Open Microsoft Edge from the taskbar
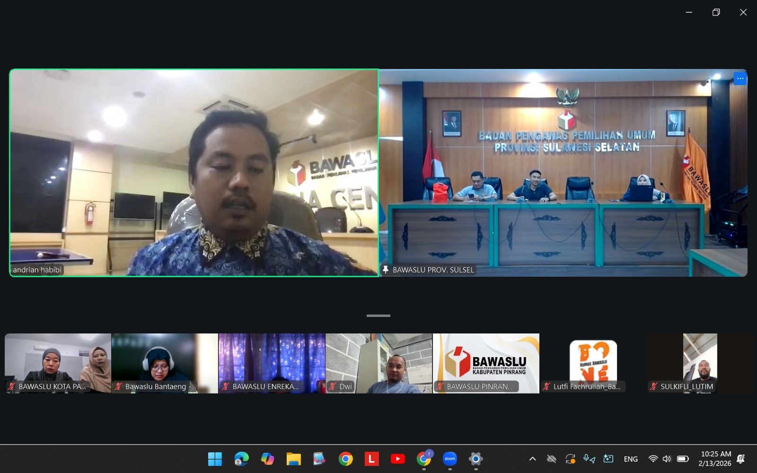Image resolution: width=757 pixels, height=473 pixels. click(241, 458)
